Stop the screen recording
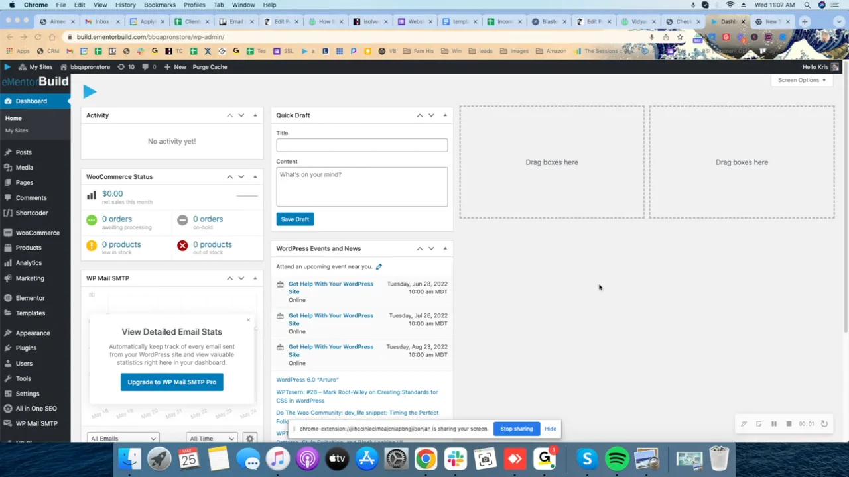 (789, 424)
